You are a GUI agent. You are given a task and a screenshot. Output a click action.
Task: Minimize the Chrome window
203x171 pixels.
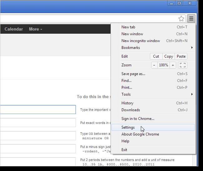pos(171,3)
